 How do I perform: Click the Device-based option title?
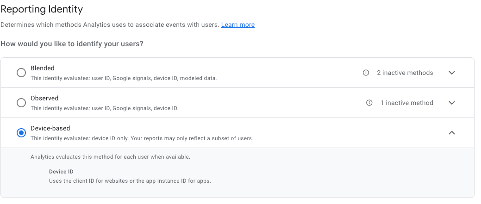pos(50,128)
